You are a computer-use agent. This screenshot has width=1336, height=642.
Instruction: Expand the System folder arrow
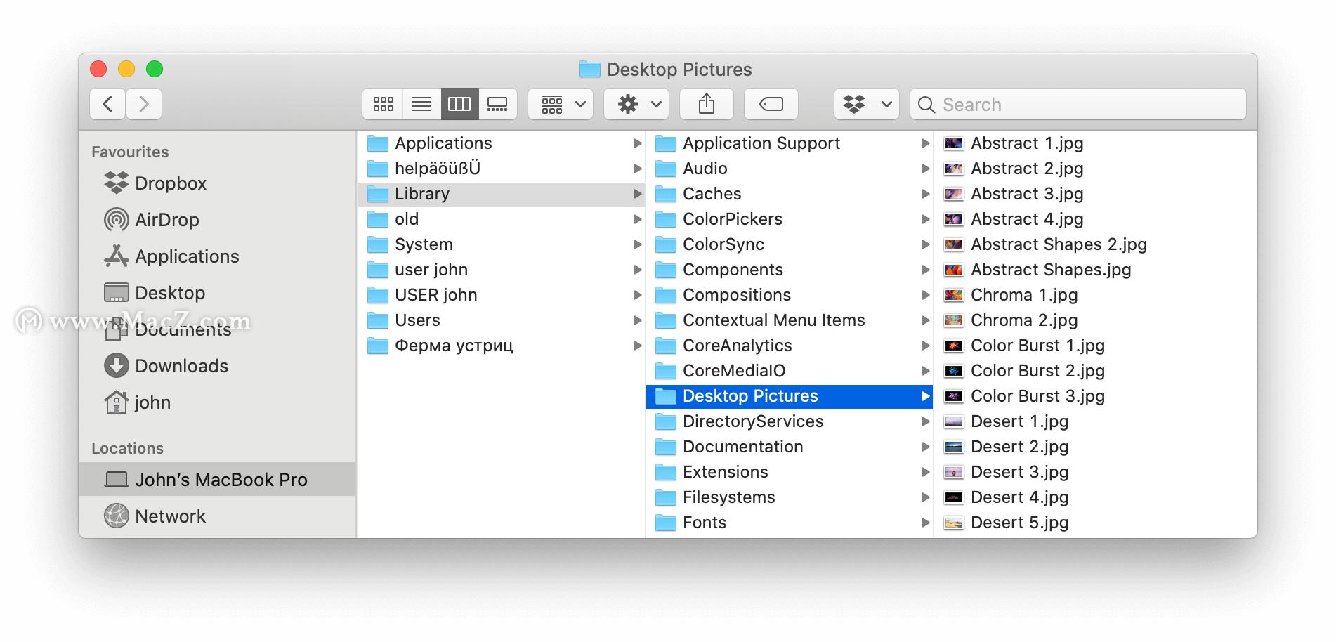[x=637, y=244]
